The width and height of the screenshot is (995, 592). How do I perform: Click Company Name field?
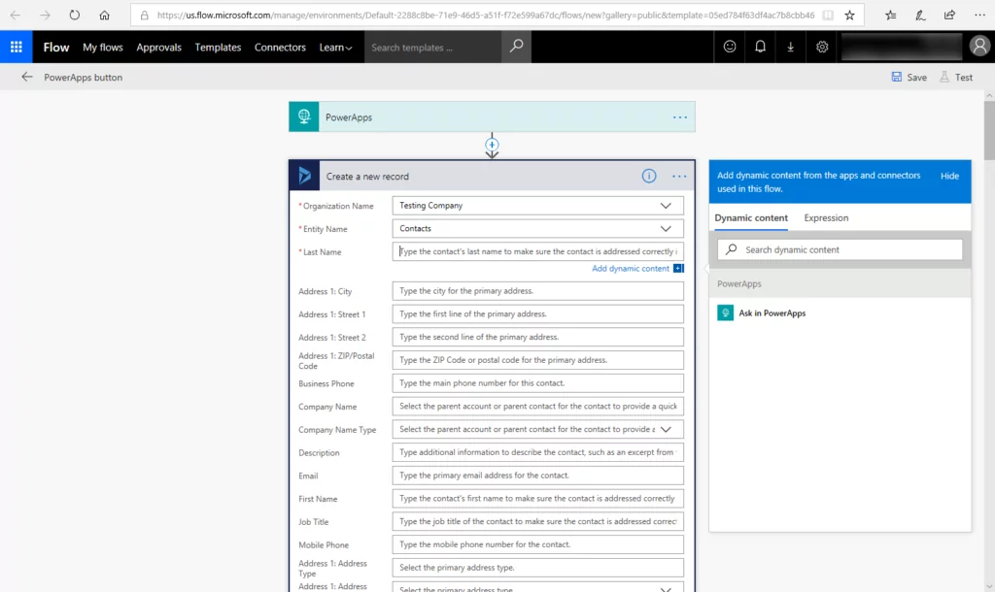point(537,406)
